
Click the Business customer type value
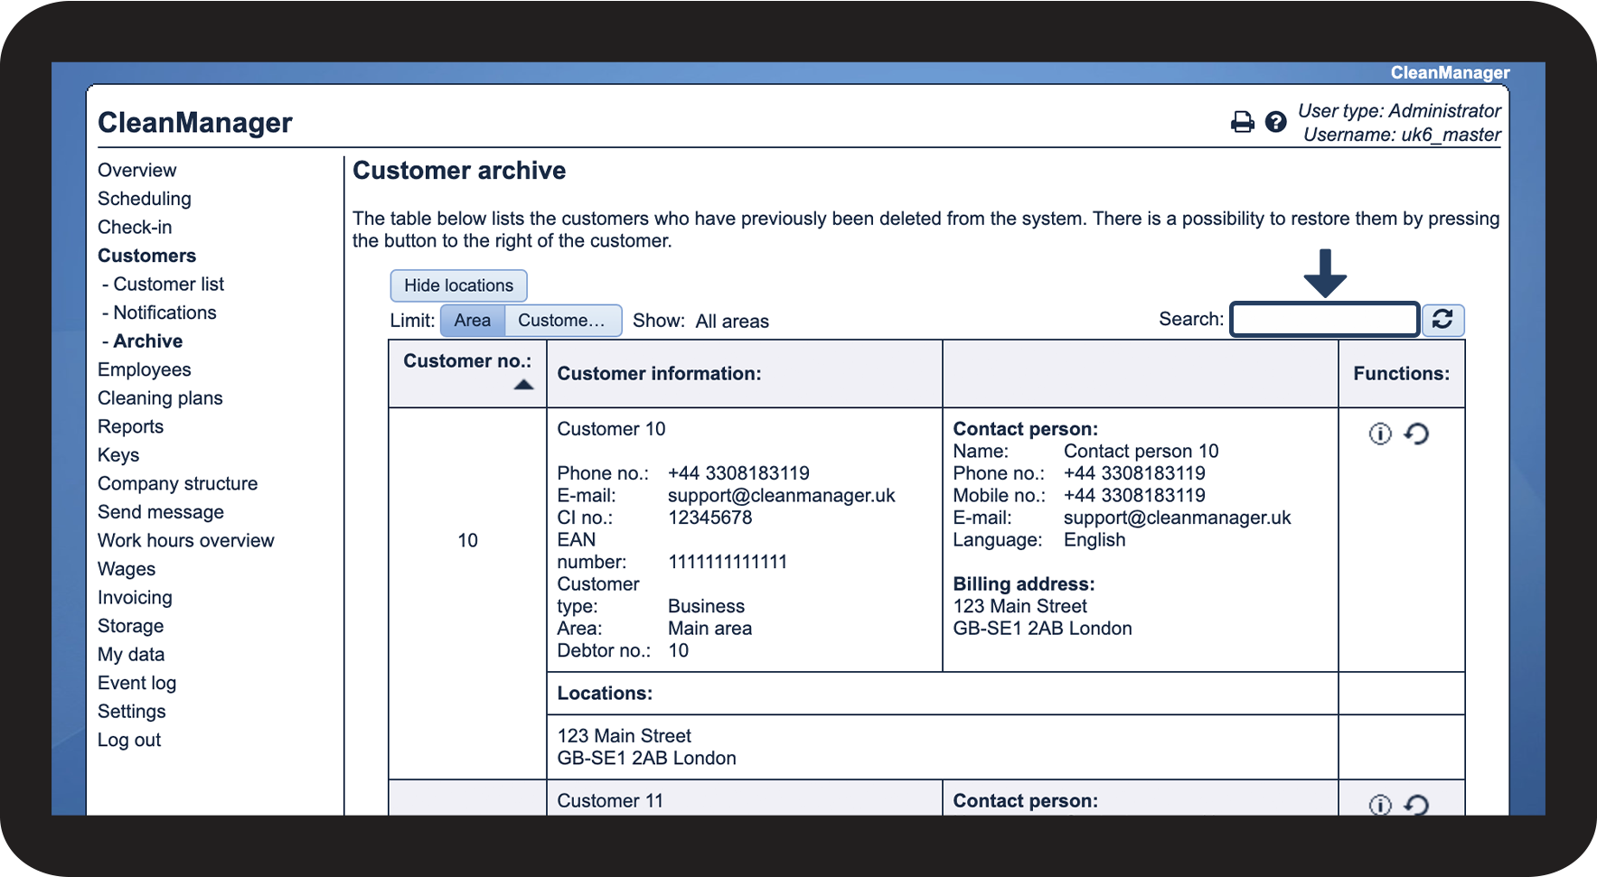click(x=707, y=606)
